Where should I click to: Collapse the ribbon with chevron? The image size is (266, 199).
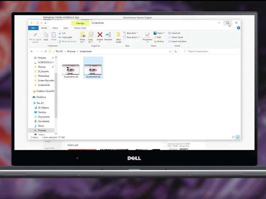click(x=234, y=28)
